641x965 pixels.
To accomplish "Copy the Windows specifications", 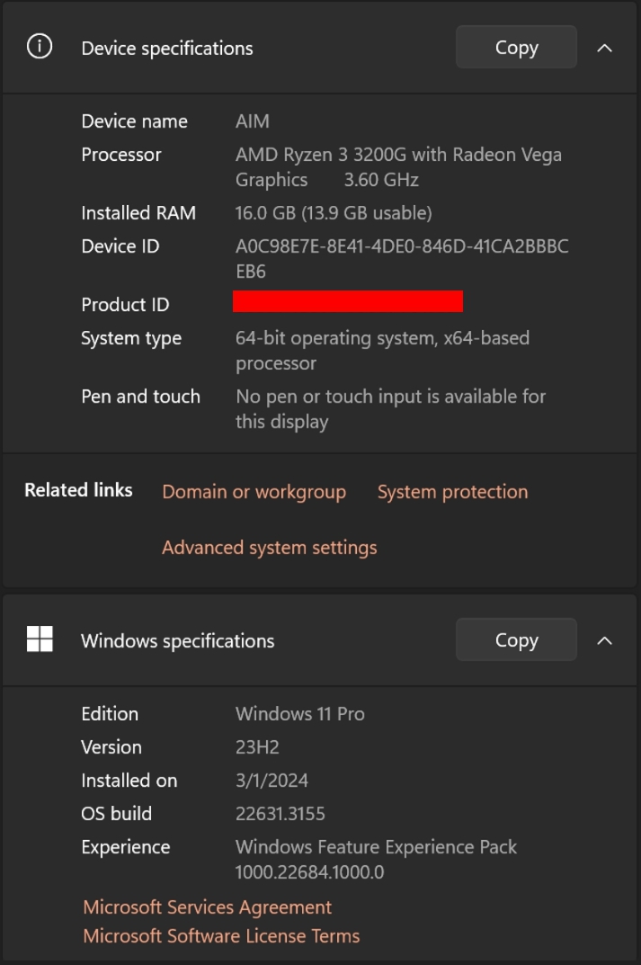I will pyautogui.click(x=516, y=640).
